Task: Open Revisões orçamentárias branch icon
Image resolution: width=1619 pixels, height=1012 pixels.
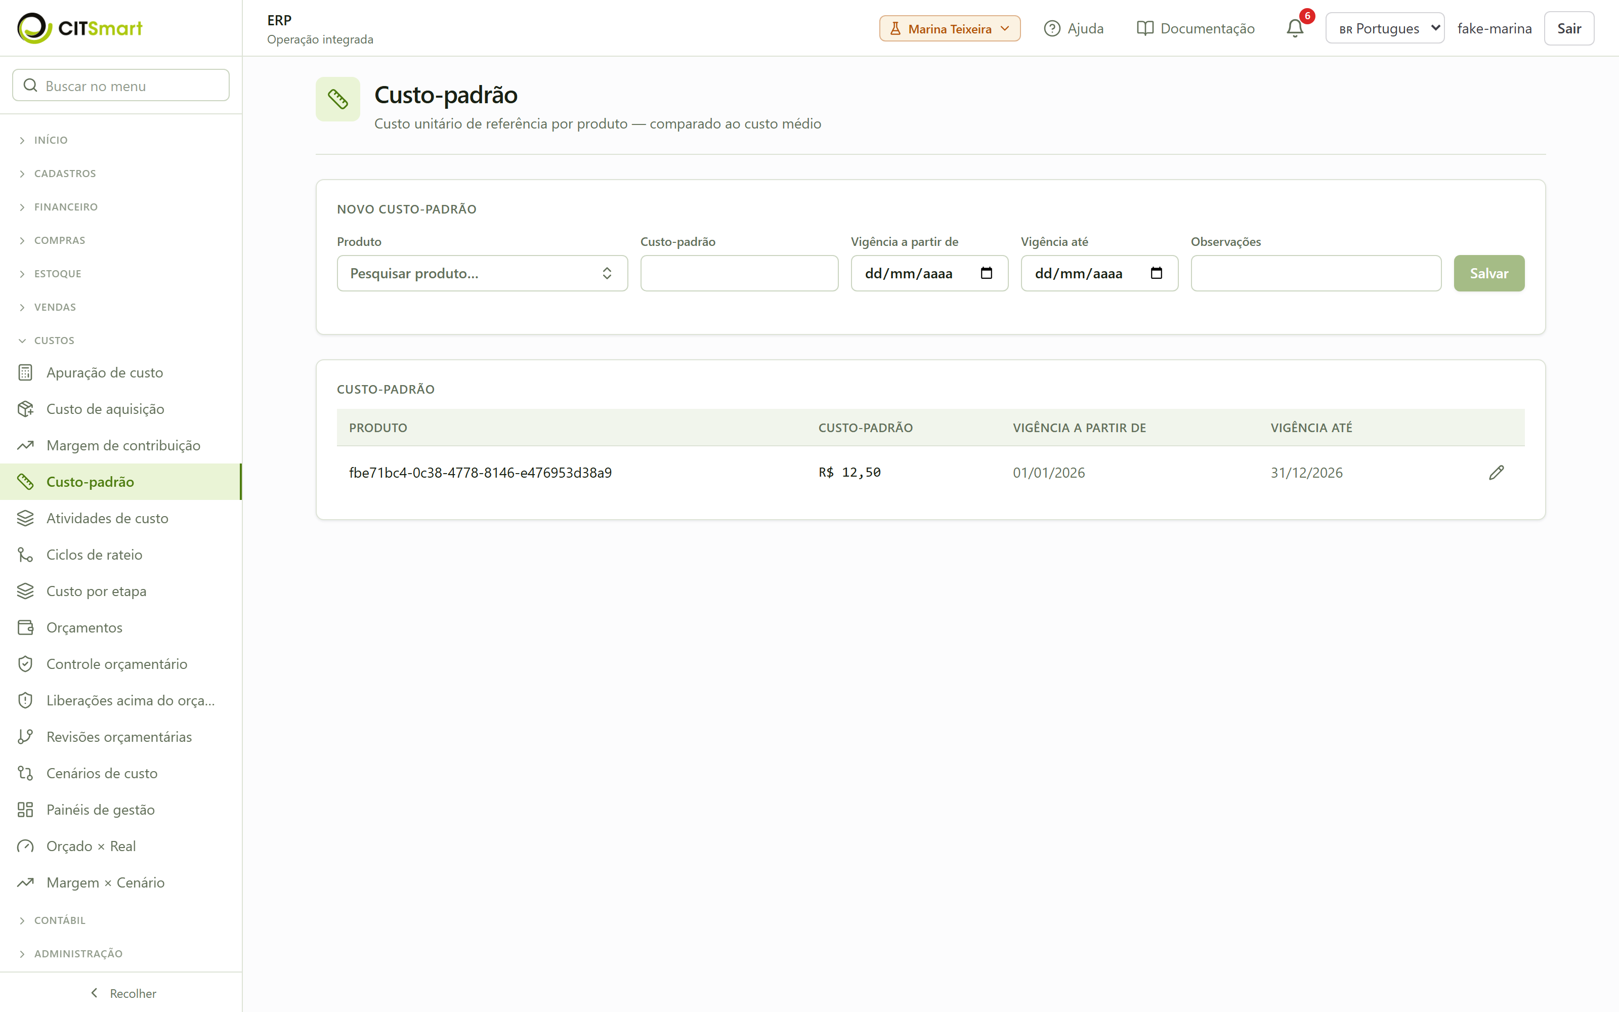Action: coord(25,737)
